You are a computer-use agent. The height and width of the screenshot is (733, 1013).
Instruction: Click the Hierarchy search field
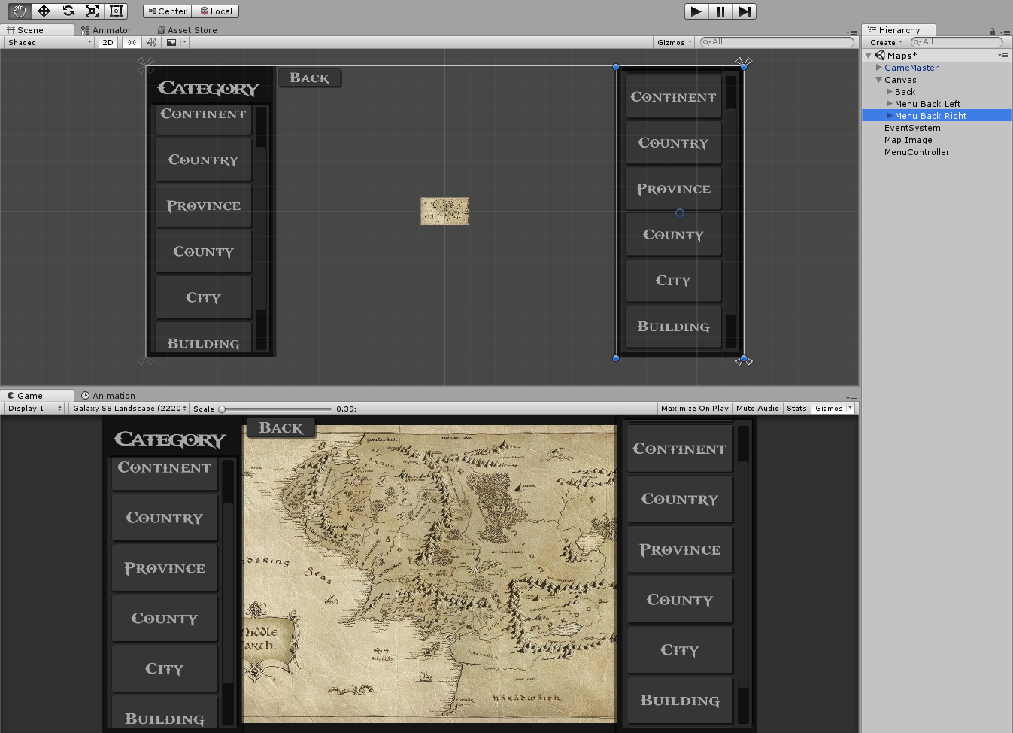point(957,42)
